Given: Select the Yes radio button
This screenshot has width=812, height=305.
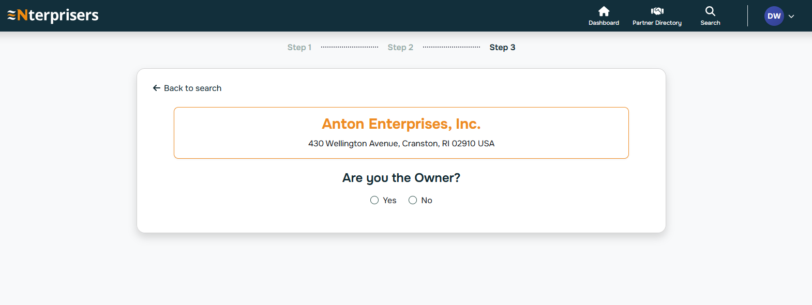Looking at the screenshot, I should (374, 200).
